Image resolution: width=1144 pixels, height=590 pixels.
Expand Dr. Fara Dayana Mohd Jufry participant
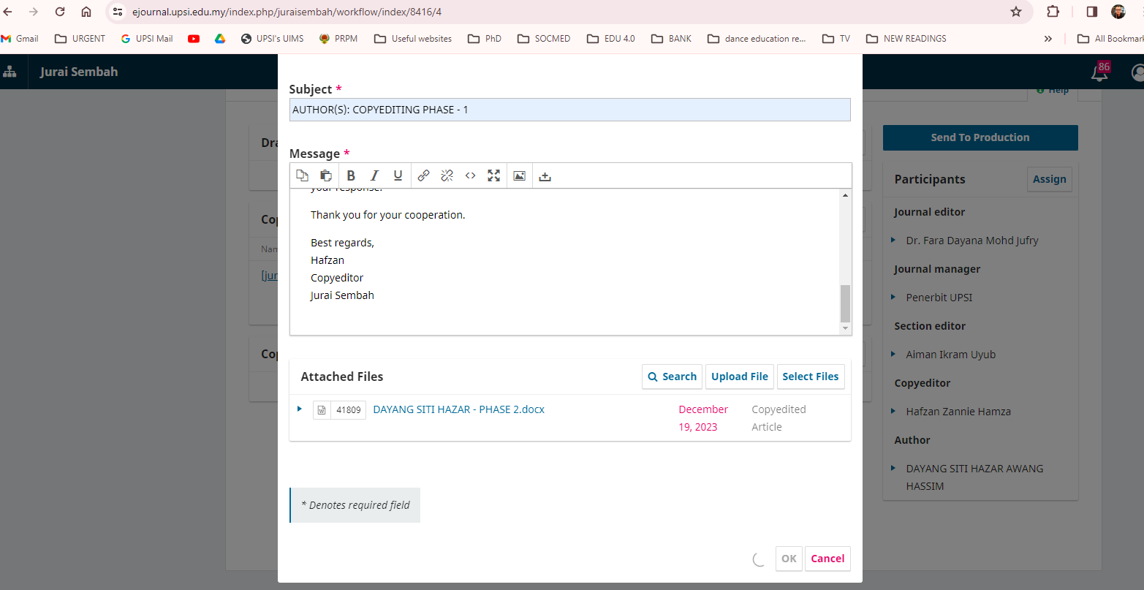click(893, 241)
